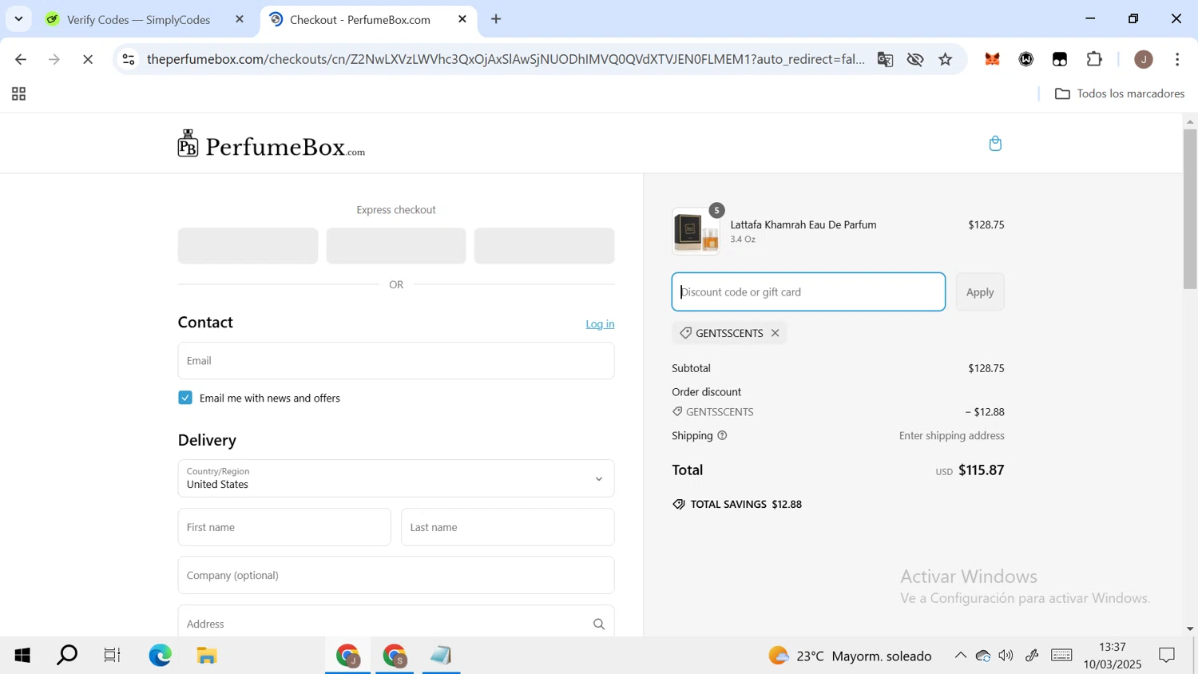Click the total amount $115.87

click(x=981, y=470)
